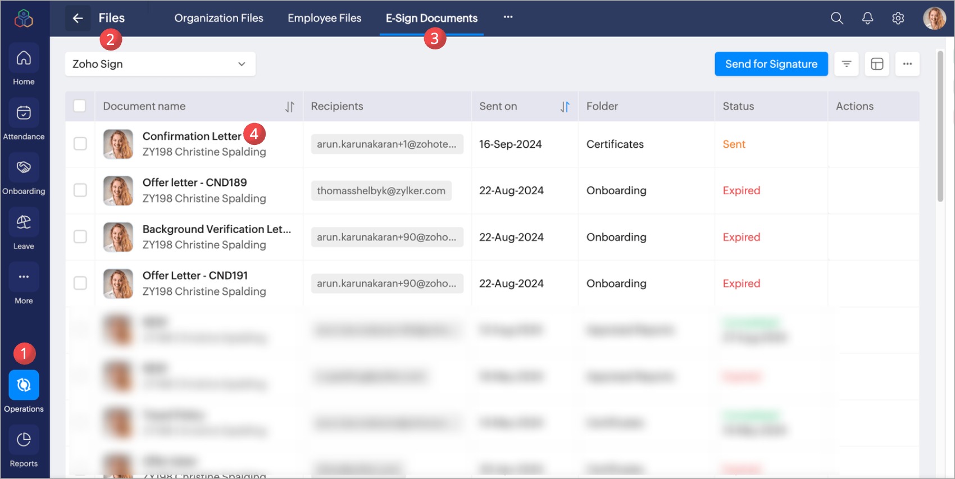Image resolution: width=955 pixels, height=479 pixels.
Task: Tick the select-all checkbox in table header
Action: coord(80,106)
